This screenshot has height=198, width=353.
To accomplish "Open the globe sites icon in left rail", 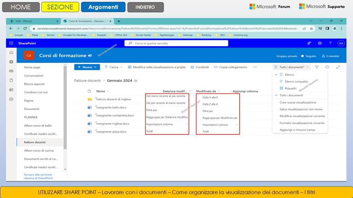I will (x=11, y=62).
